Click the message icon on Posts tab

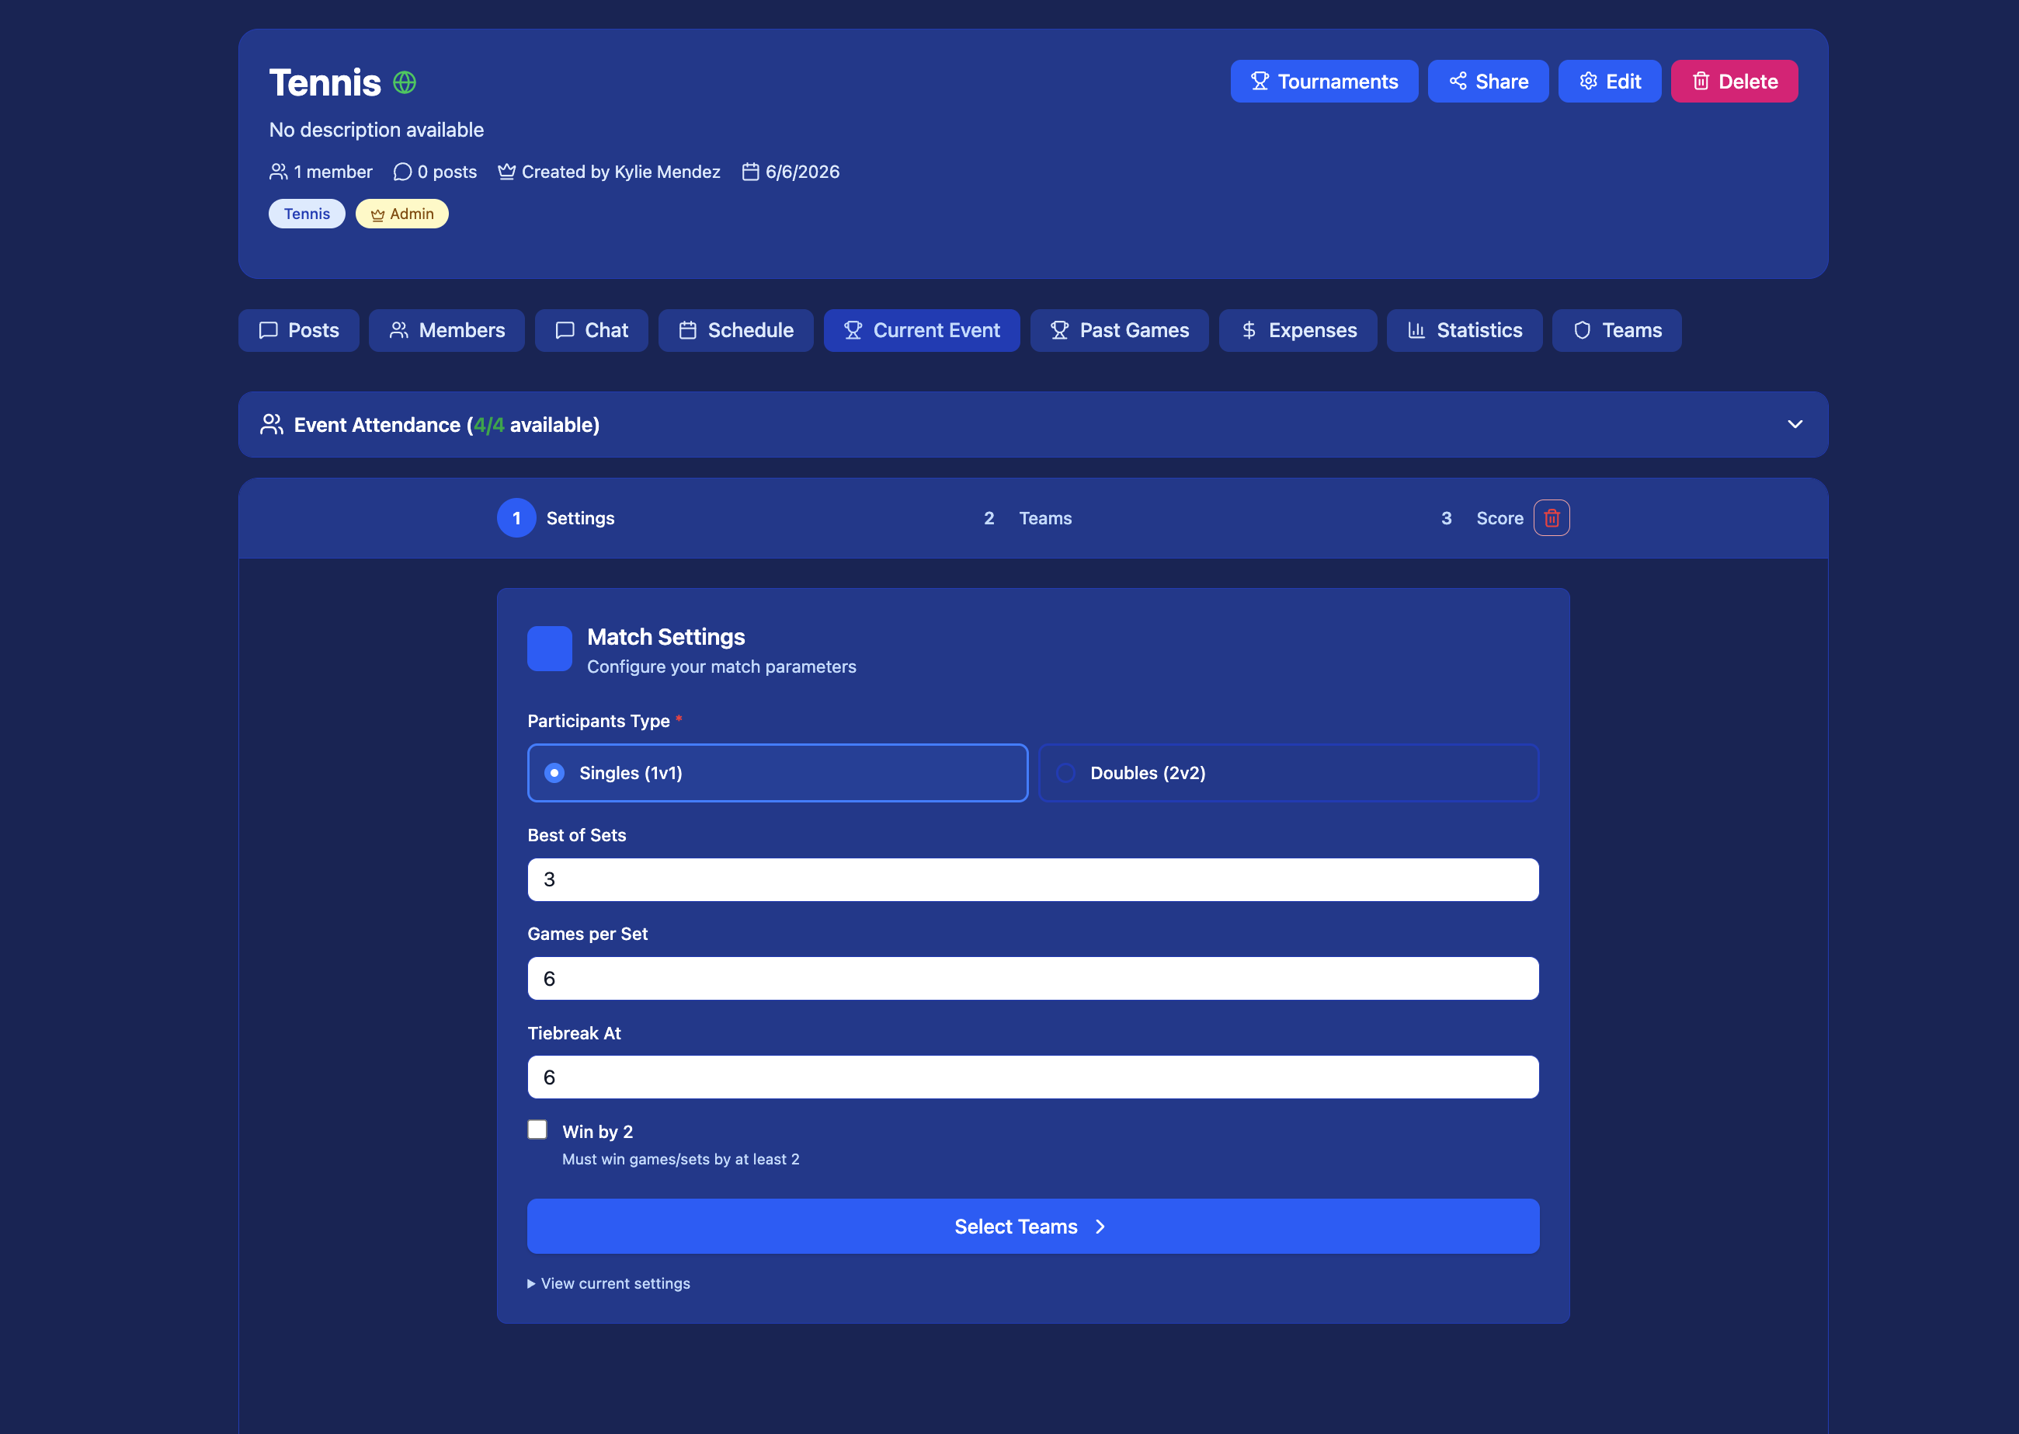[268, 330]
